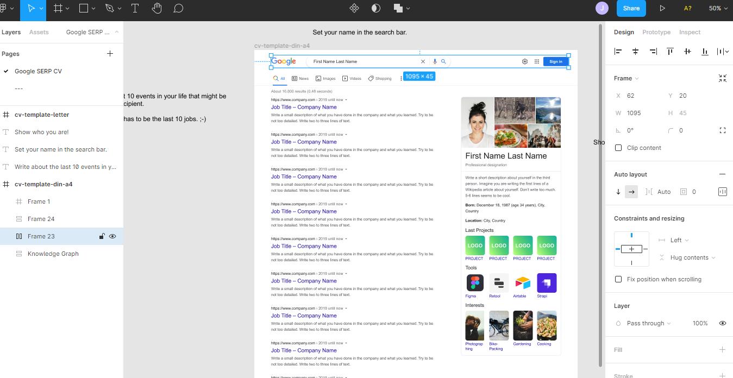The image size is (733, 378).
Task: Click the user avatar J
Action: pyautogui.click(x=602, y=8)
